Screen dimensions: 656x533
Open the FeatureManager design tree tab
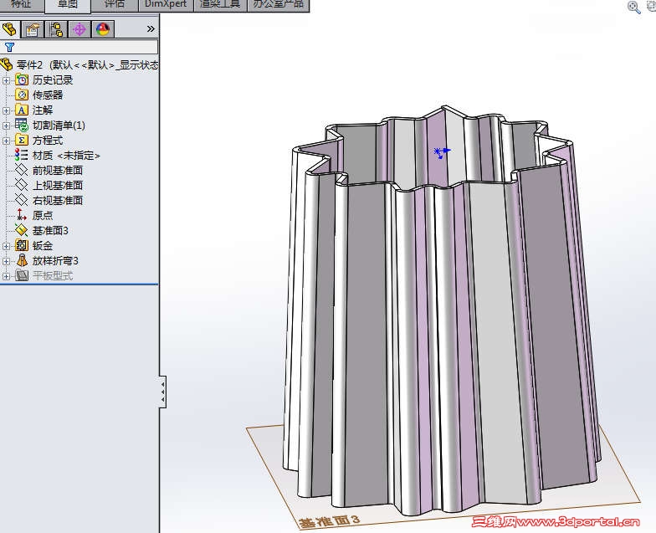coord(10,29)
